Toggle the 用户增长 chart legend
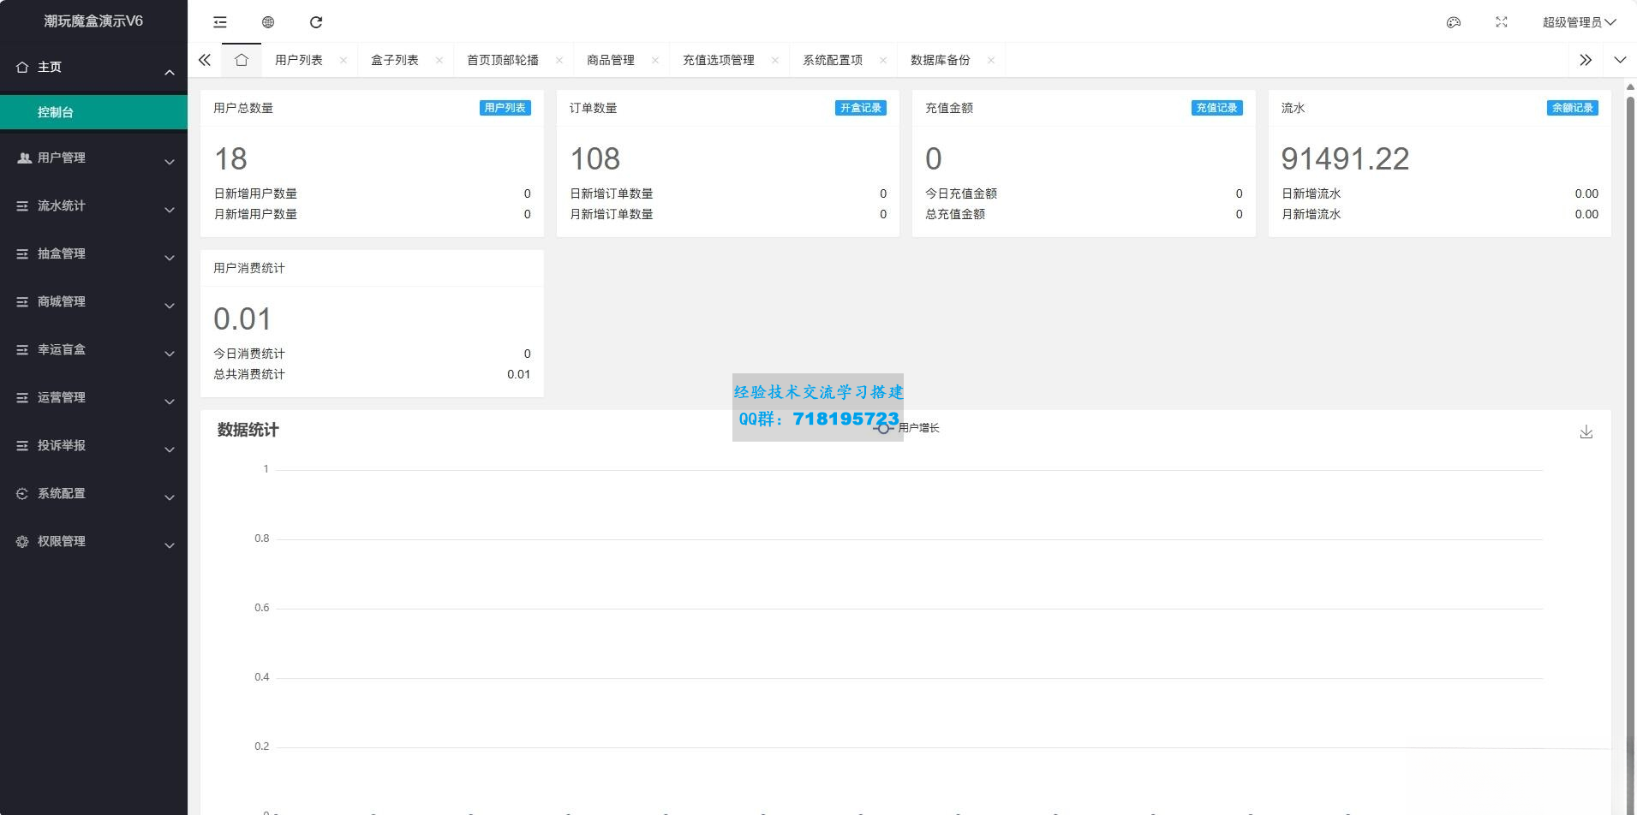Image resolution: width=1637 pixels, height=815 pixels. click(x=907, y=428)
